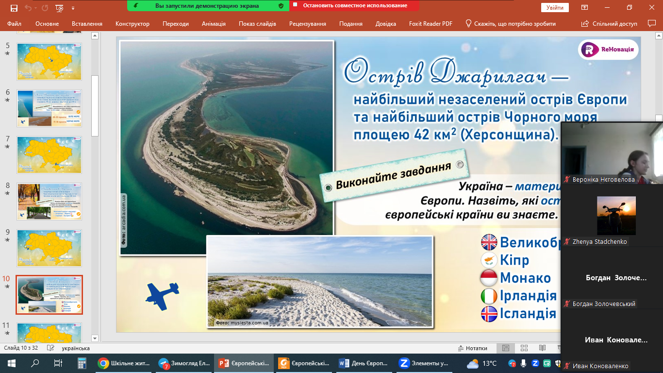The height and width of the screenshot is (373, 663).
Task: Click the taskbar search magnifier icon
Action: pyautogui.click(x=35, y=363)
